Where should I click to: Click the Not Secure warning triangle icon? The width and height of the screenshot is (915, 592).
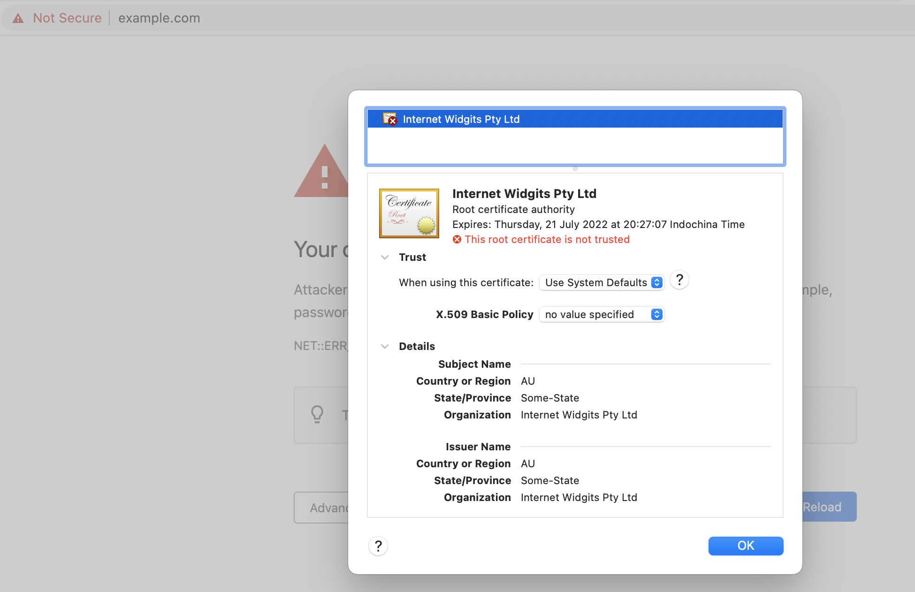click(x=18, y=18)
